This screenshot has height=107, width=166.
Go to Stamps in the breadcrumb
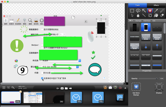coord(138,21)
